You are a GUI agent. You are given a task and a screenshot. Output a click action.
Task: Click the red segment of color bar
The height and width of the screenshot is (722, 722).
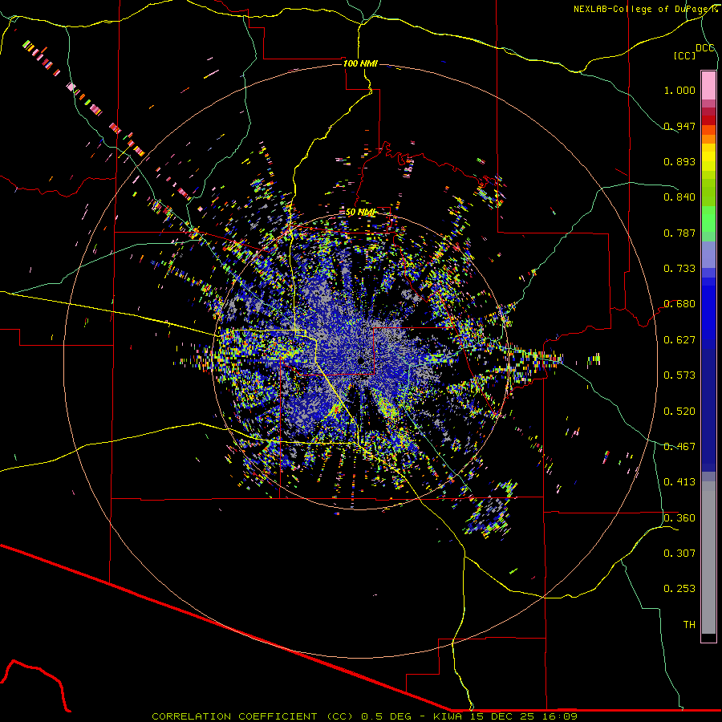(x=708, y=120)
